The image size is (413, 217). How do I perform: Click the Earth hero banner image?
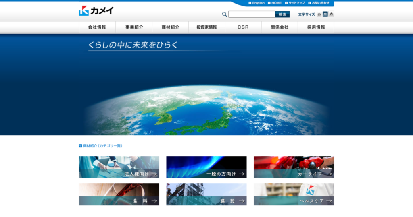click(206, 85)
